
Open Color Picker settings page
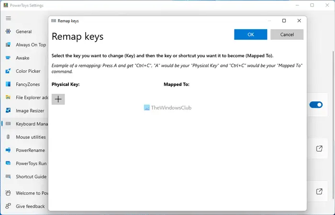28,71
